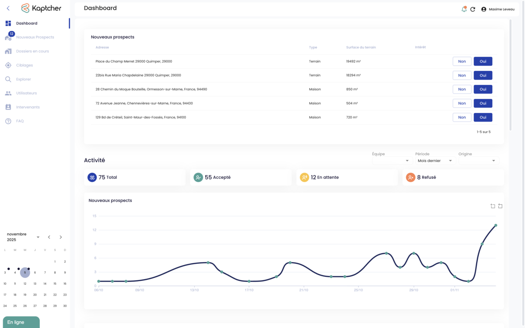The image size is (525, 328).
Task: Click the left chart zoom icon
Action: (x=493, y=206)
